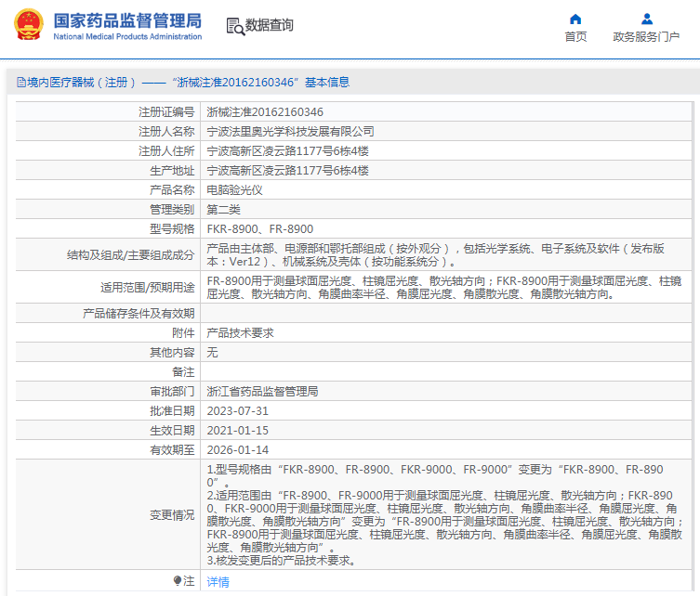
Task: Click the expiry date 2026-01-14
Action: point(237,449)
